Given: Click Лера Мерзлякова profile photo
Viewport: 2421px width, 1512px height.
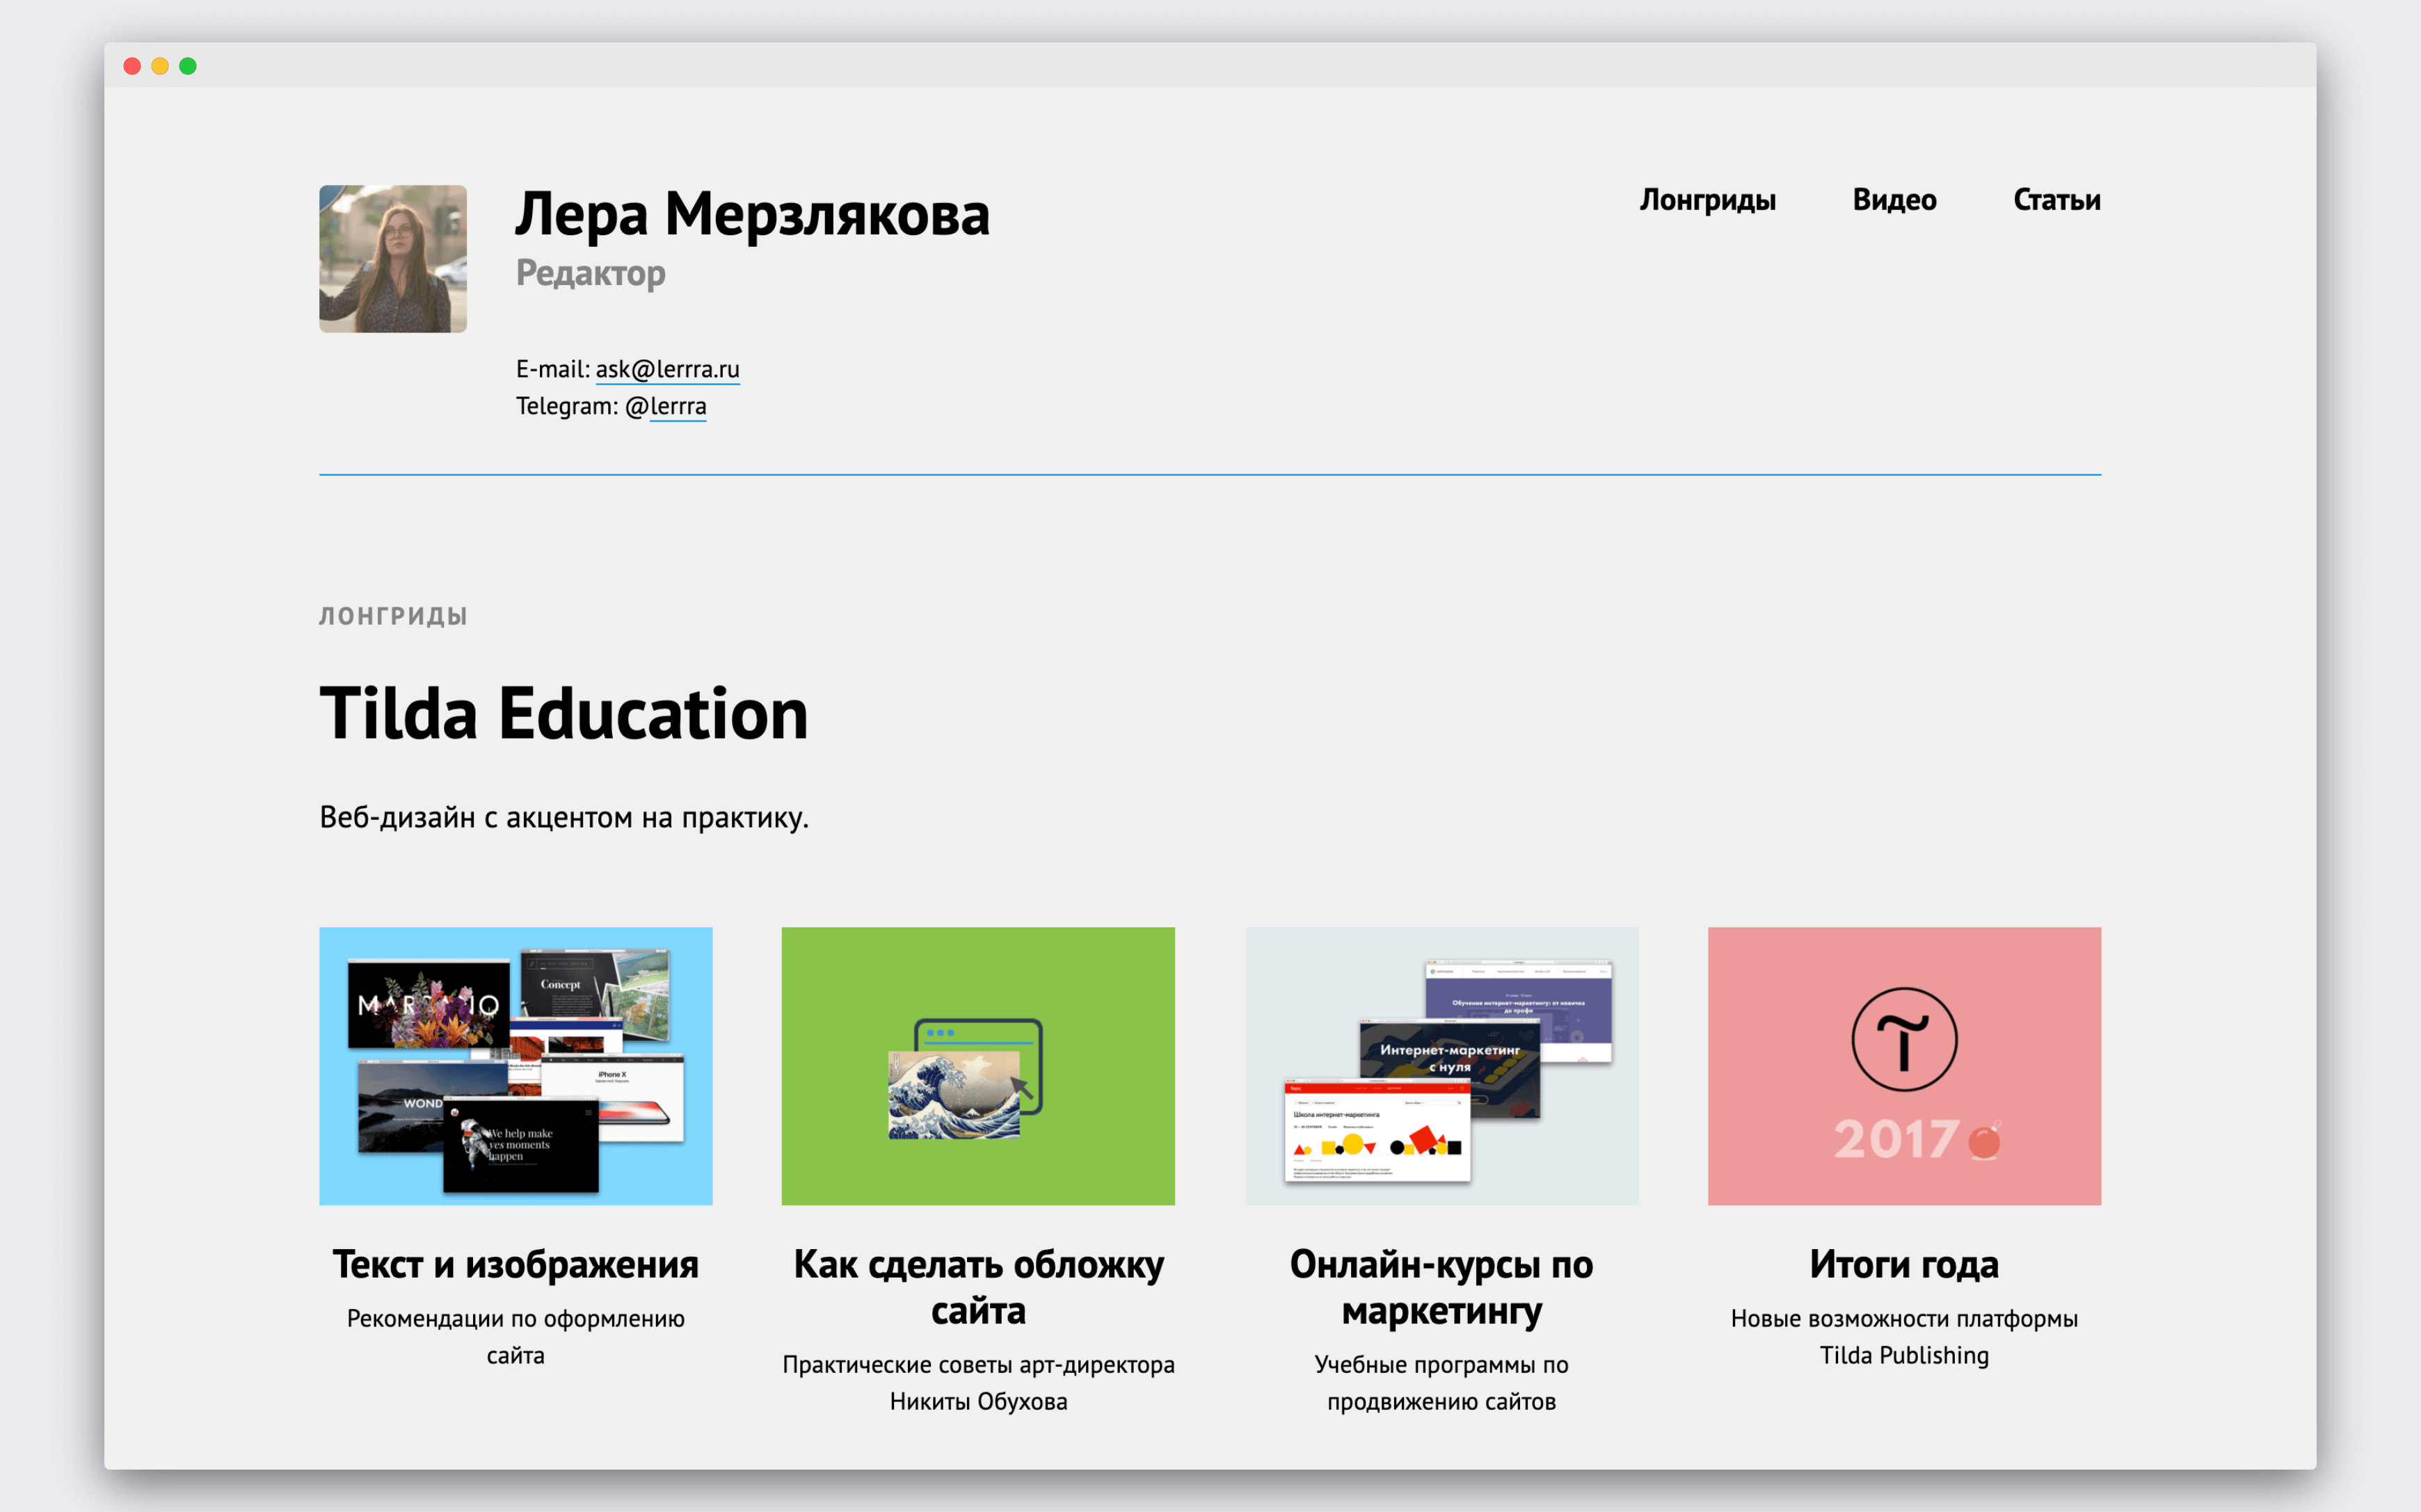Looking at the screenshot, I should click(393, 259).
